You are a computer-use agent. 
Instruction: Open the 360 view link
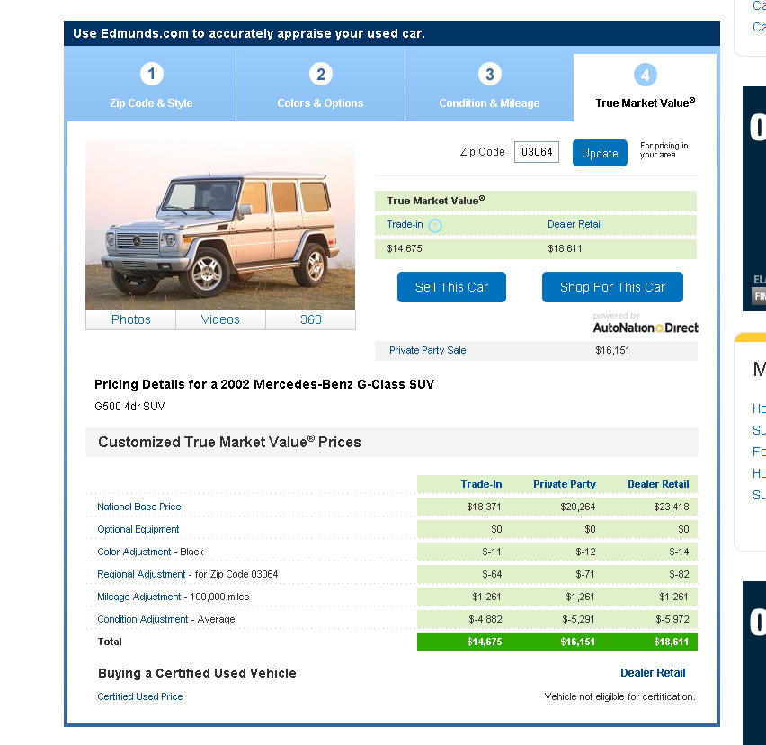point(311,319)
